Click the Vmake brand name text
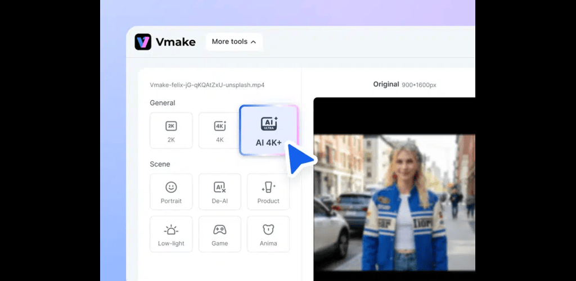Image resolution: width=576 pixels, height=281 pixels. pos(175,42)
